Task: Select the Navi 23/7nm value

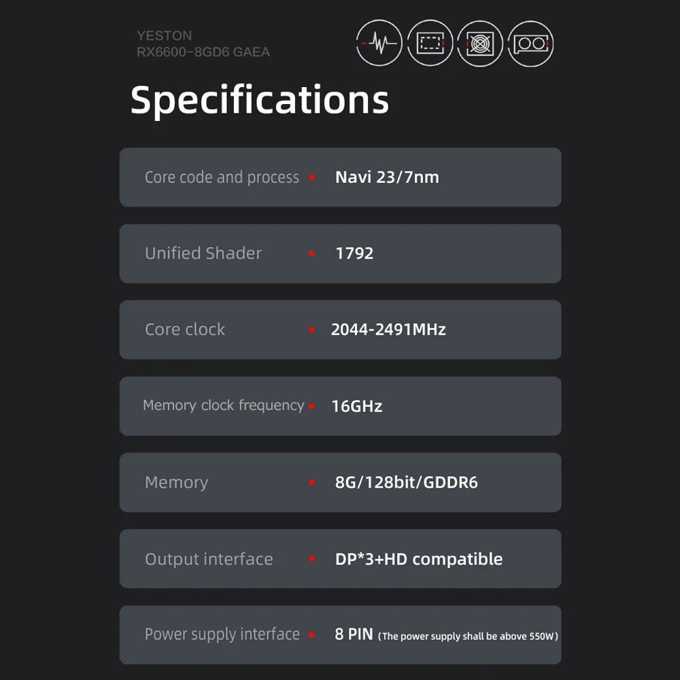Action: pos(387,177)
